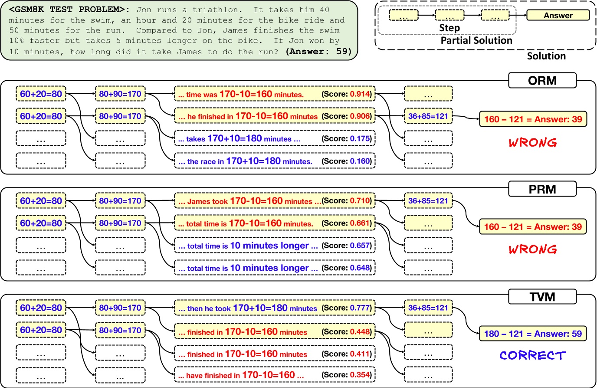Image resolution: width=597 pixels, height=390 pixels.
Task: Click the TVM step scored 0.777
Action: click(275, 308)
